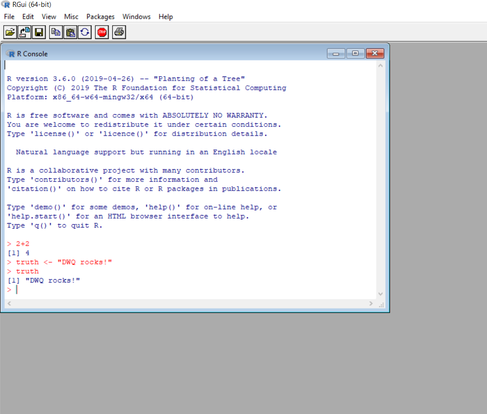Click the "Type 'q()' to quit R." line

coord(55,225)
